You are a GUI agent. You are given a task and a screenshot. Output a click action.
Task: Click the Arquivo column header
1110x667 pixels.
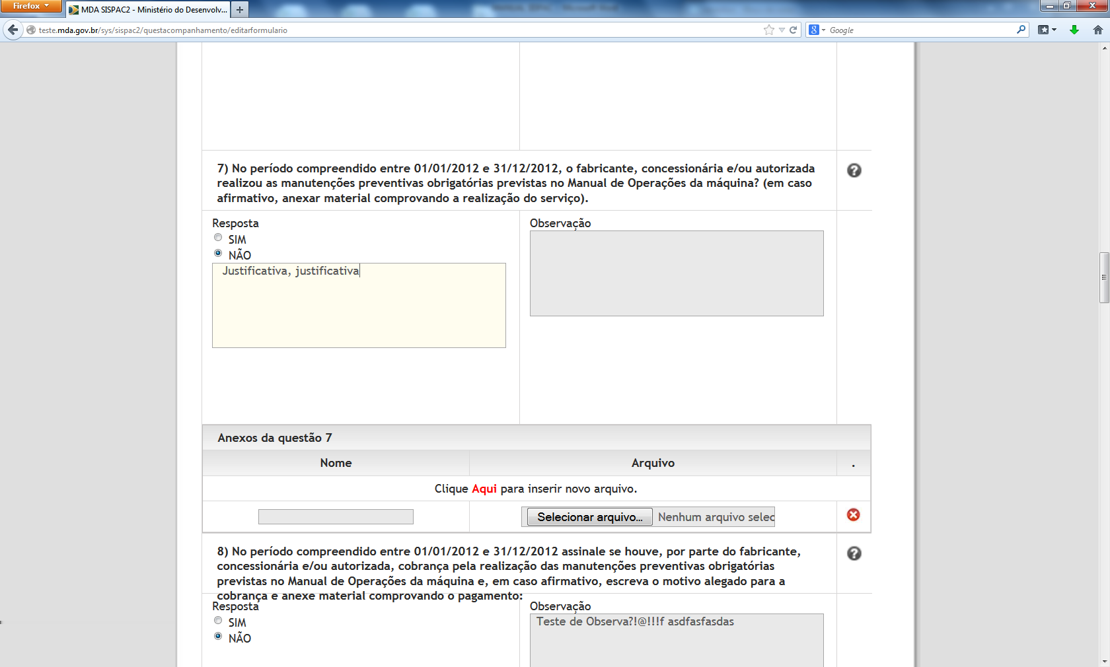(x=653, y=463)
